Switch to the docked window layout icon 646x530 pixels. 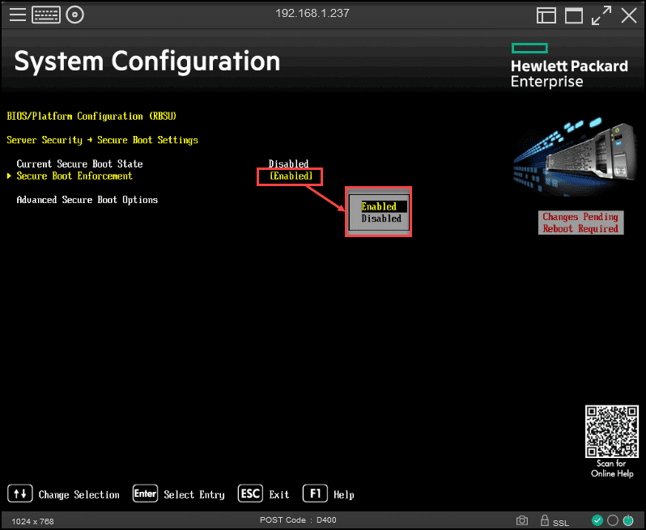[546, 15]
